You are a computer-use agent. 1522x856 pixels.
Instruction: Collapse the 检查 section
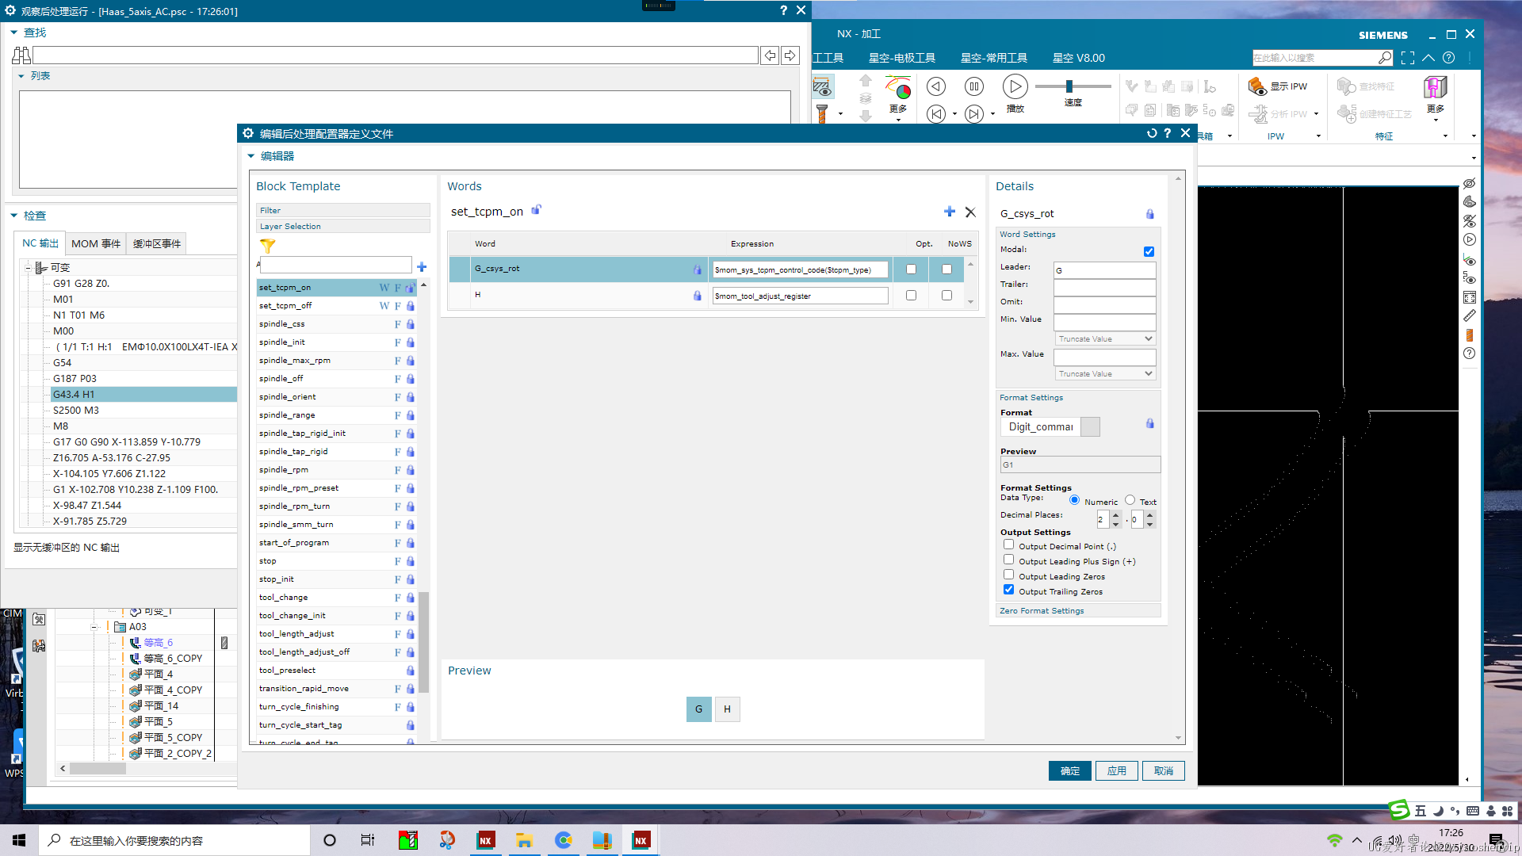[13, 216]
